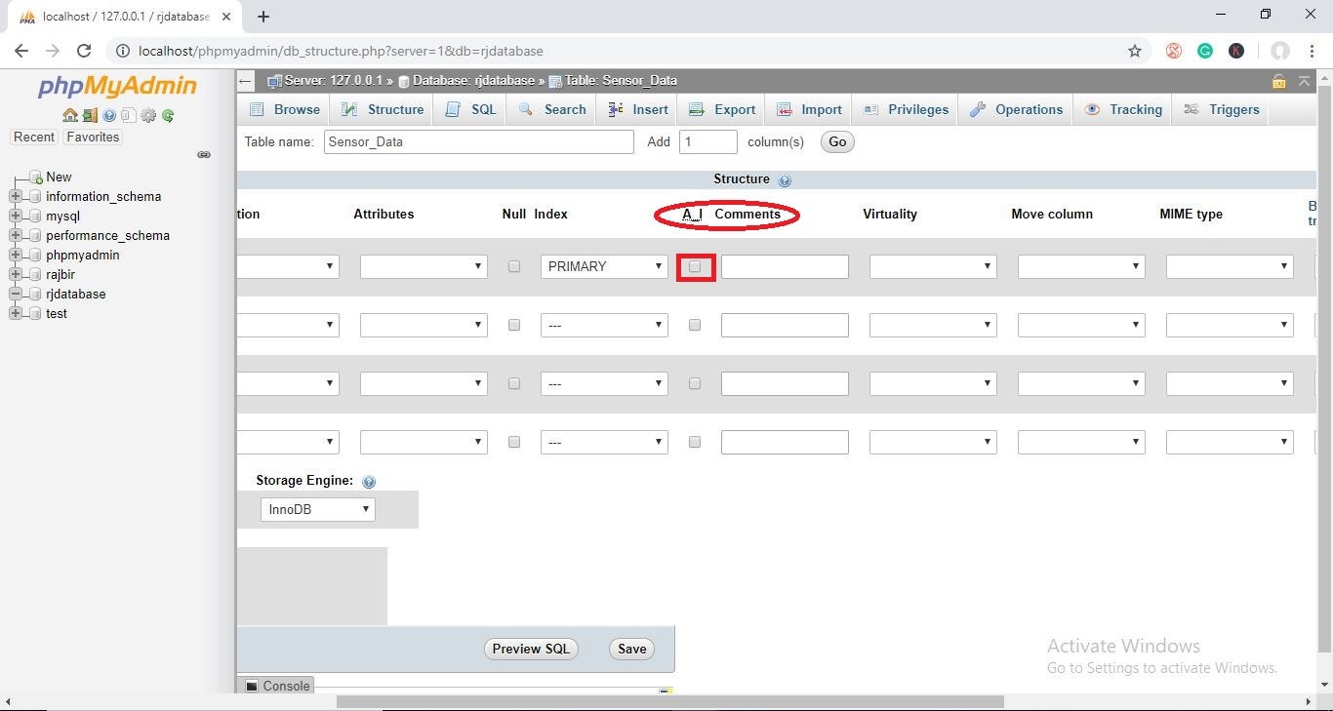The width and height of the screenshot is (1333, 711).
Task: Open Storage Engine help question mark icon
Action: [x=369, y=480]
